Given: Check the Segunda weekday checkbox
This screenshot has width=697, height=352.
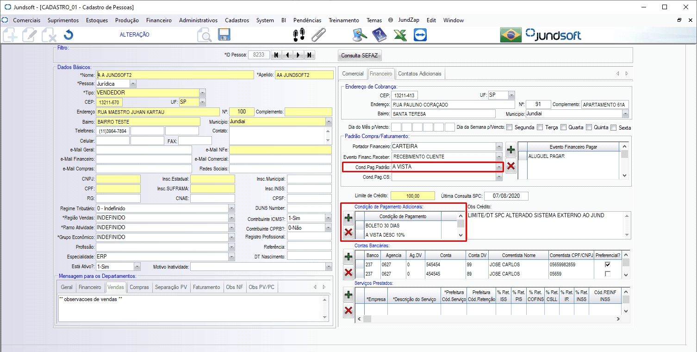Looking at the screenshot, I should point(510,127).
